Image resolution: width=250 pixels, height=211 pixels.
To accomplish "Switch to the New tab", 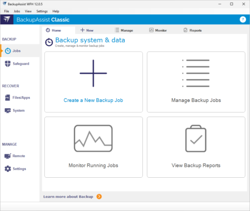I will point(87,30).
